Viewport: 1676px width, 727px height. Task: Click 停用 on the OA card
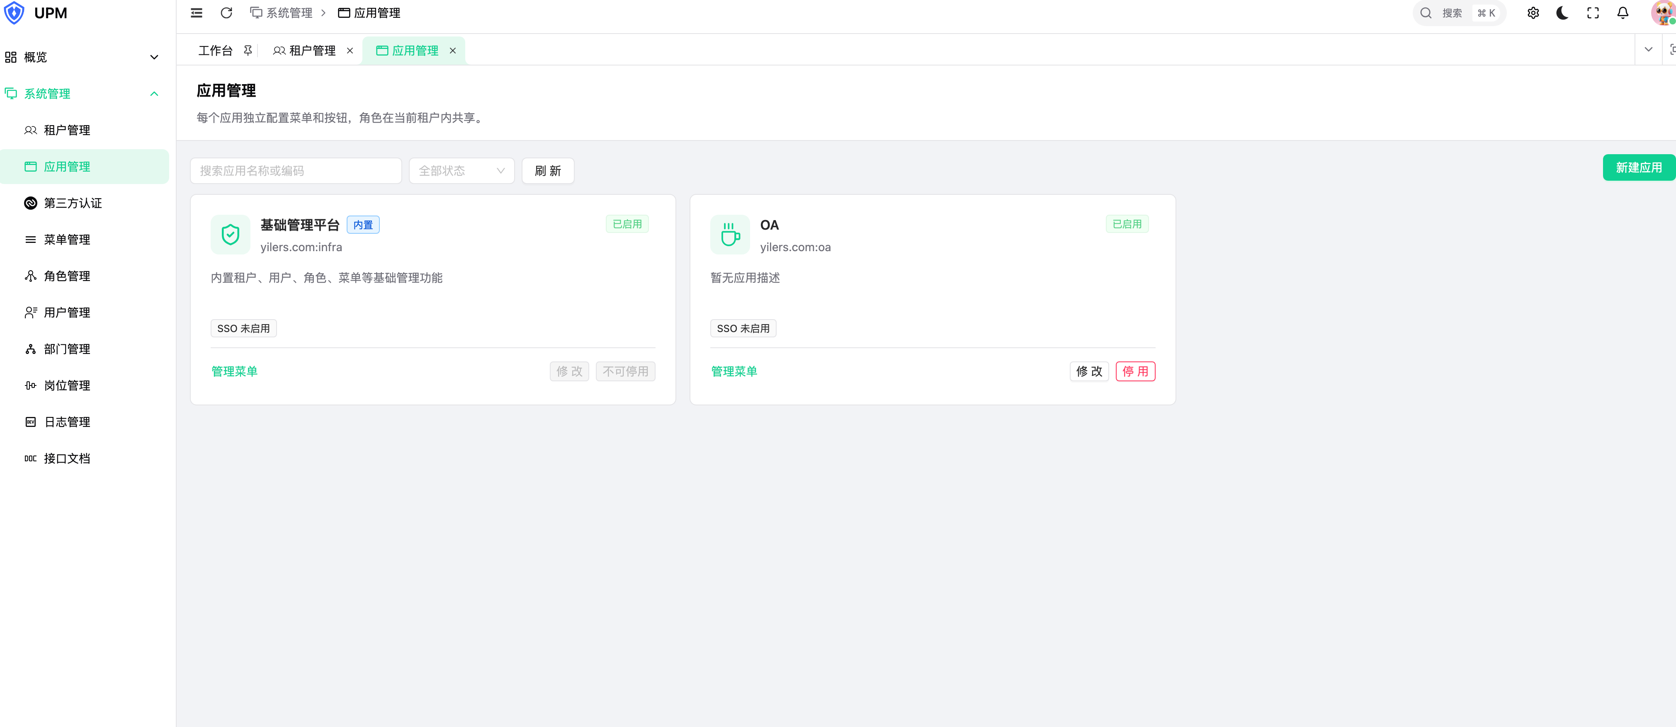1135,371
